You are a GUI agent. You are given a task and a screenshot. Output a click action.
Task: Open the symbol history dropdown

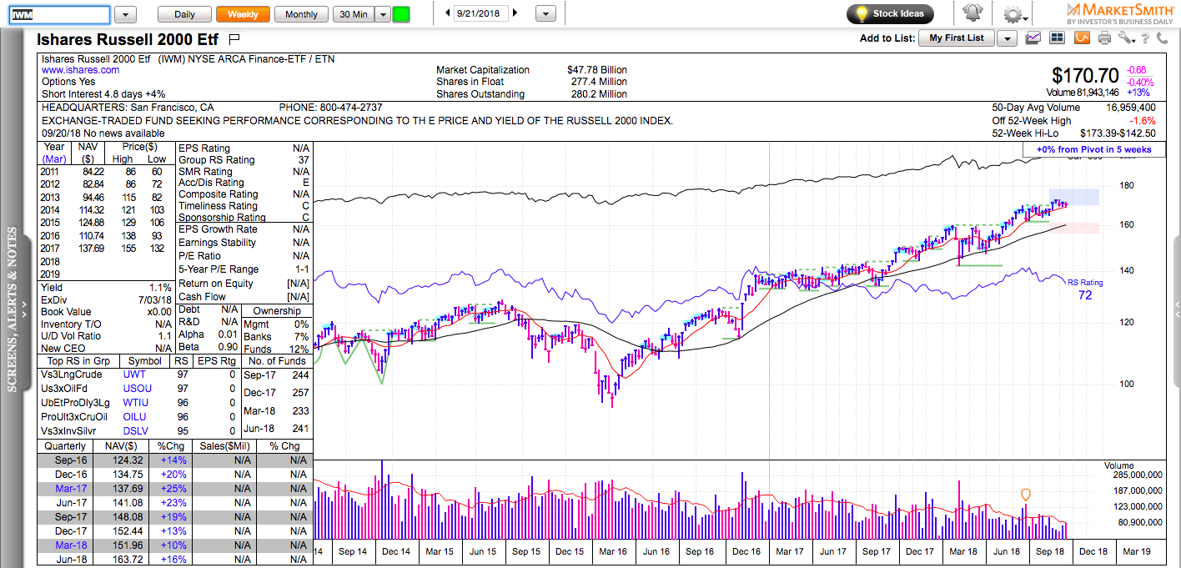(x=126, y=15)
